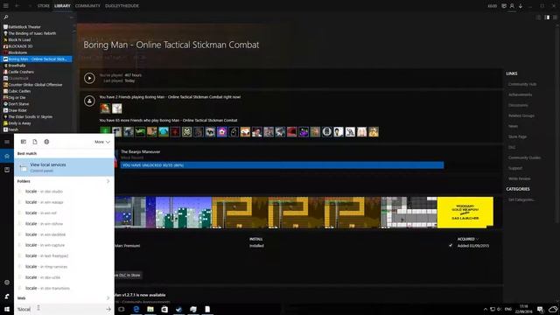This screenshot has height=315, width=560.
Task: Open Microsoft Edge from the taskbar
Action: [x=136, y=309]
